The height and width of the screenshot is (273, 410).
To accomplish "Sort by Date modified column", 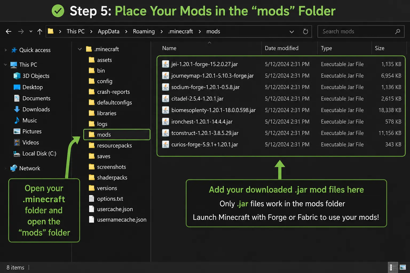I will coord(282,48).
